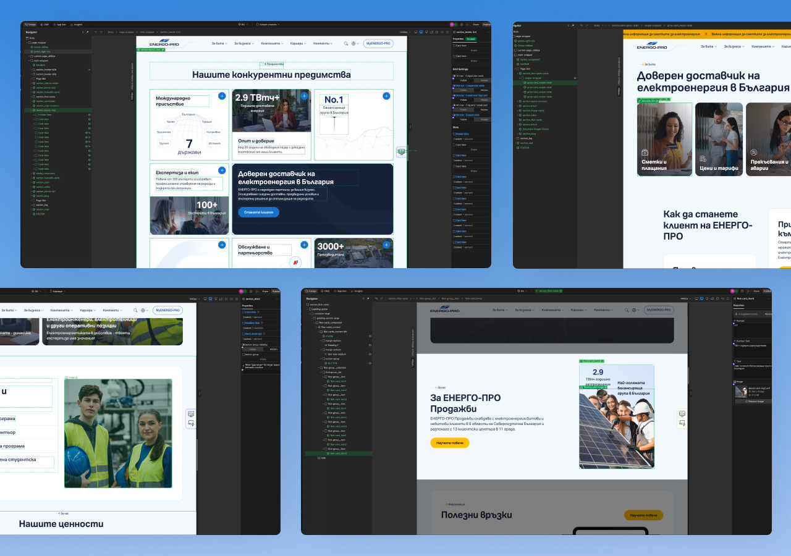Click the plus icon on the Експертиза и екип card
Image resolution: width=791 pixels, height=556 pixels.
[222, 170]
